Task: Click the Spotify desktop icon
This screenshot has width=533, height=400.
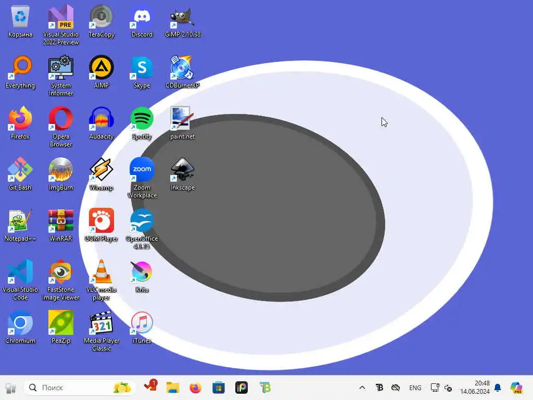Action: pyautogui.click(x=142, y=123)
